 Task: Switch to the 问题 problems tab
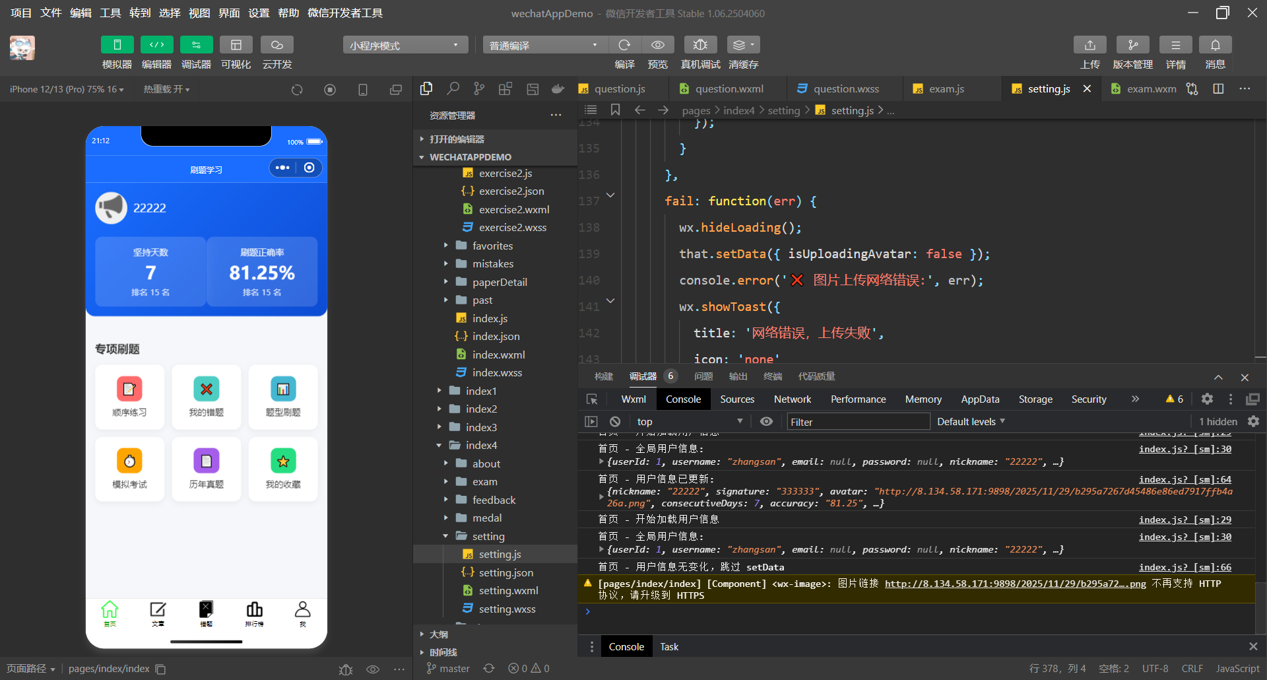click(703, 376)
